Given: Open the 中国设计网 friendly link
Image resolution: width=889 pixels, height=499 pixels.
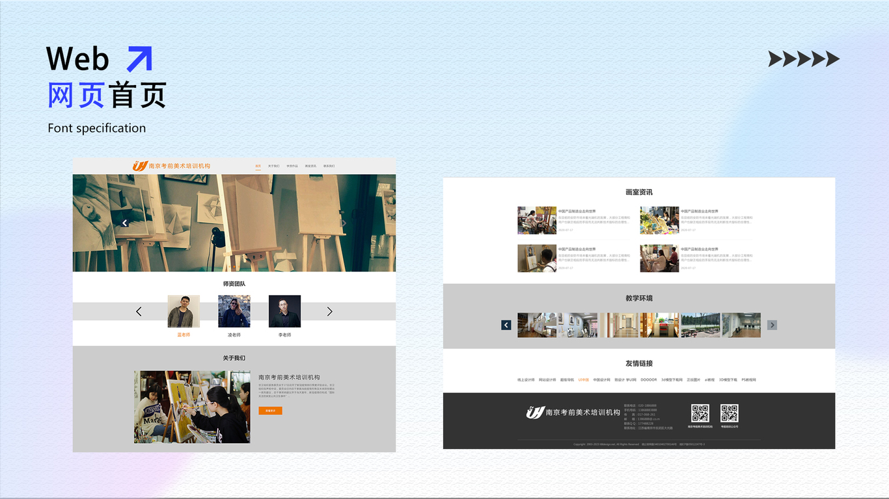Looking at the screenshot, I should click(602, 379).
